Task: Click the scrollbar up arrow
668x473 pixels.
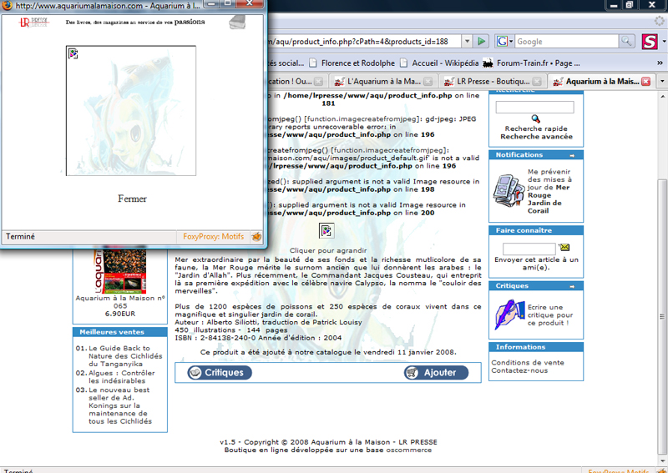Action: [x=661, y=96]
